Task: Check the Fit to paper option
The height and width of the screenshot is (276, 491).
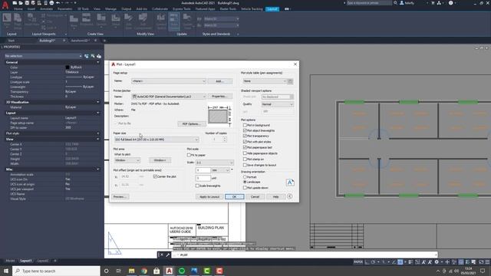Action: pyautogui.click(x=189, y=155)
